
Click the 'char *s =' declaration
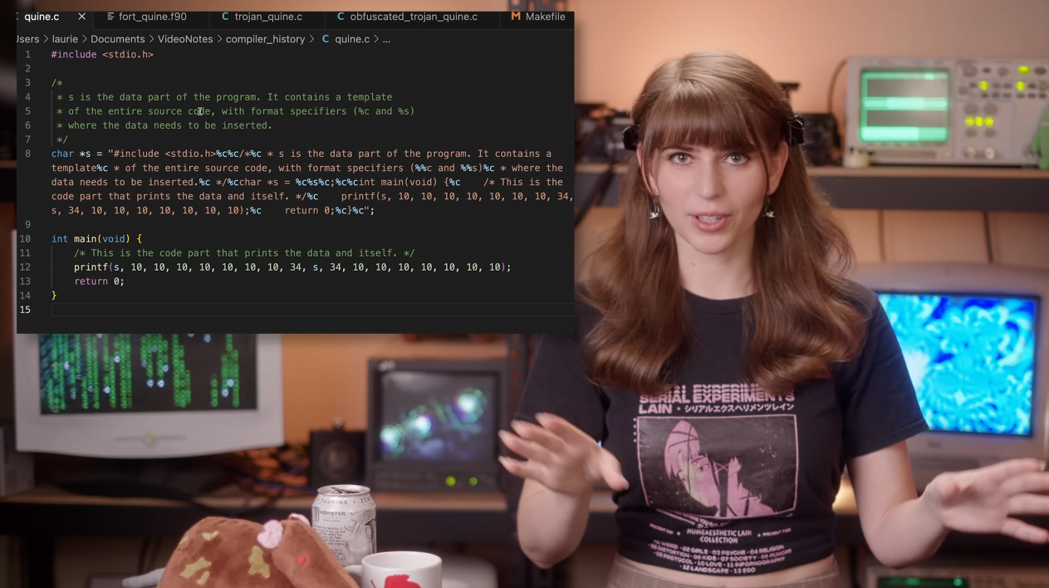tap(76, 154)
